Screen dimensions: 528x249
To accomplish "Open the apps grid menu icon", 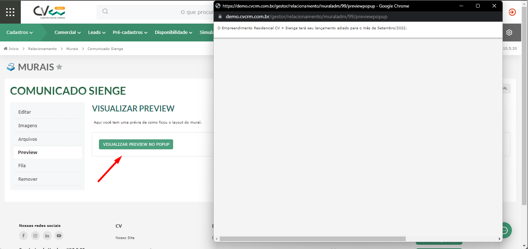I will tap(10, 12).
